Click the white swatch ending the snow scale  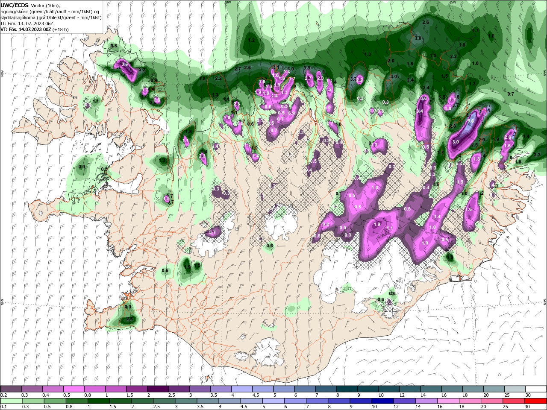[x=536, y=389]
